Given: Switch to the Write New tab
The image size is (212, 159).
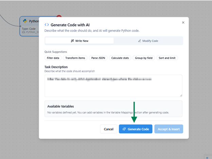Looking at the screenshot, I should [79, 41].
